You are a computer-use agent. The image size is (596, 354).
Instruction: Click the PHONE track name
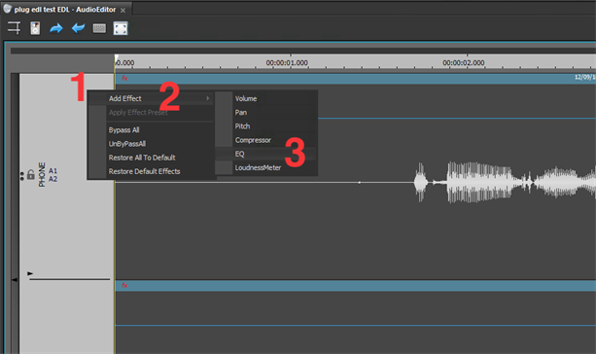pyautogui.click(x=42, y=174)
